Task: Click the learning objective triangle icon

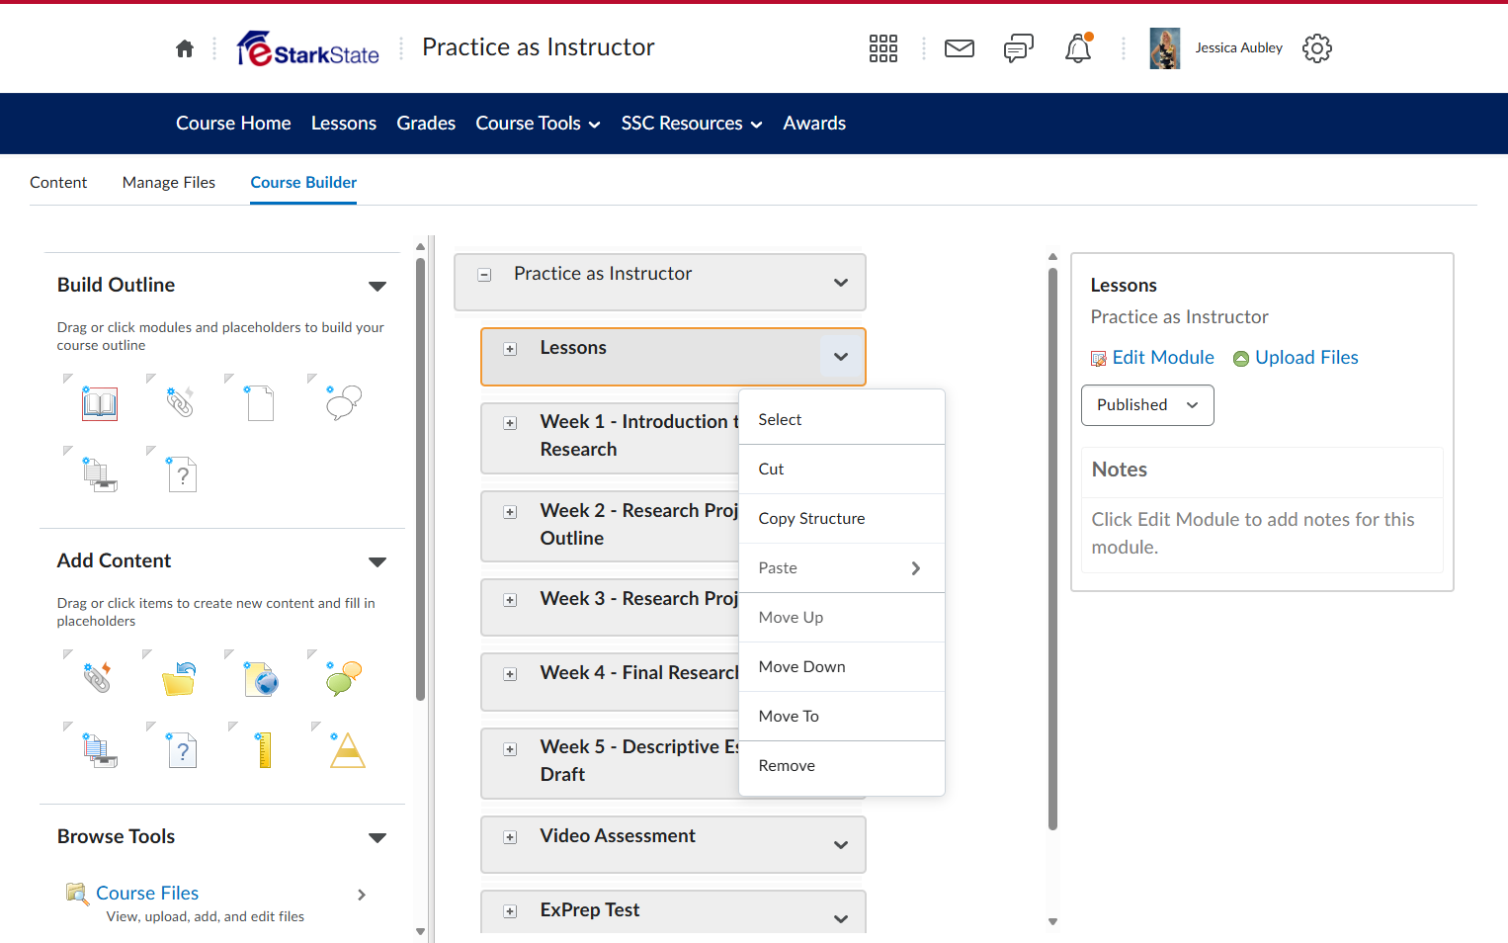Action: point(347,750)
